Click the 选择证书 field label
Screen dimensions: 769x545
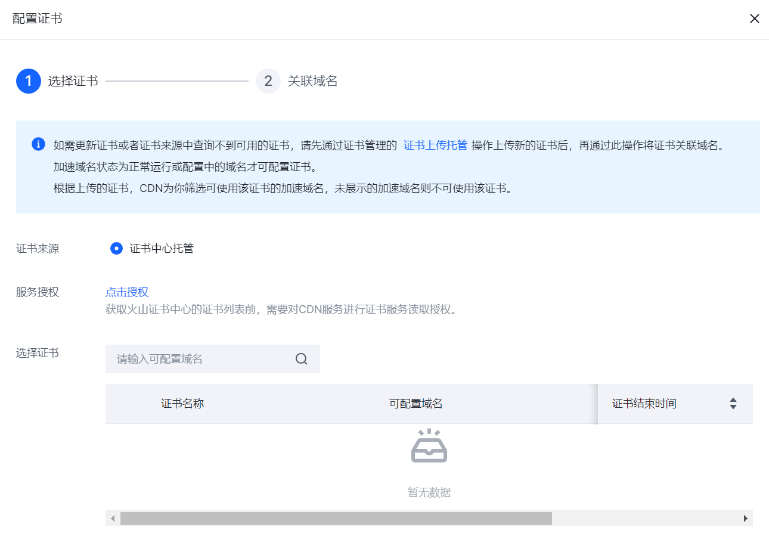point(38,353)
